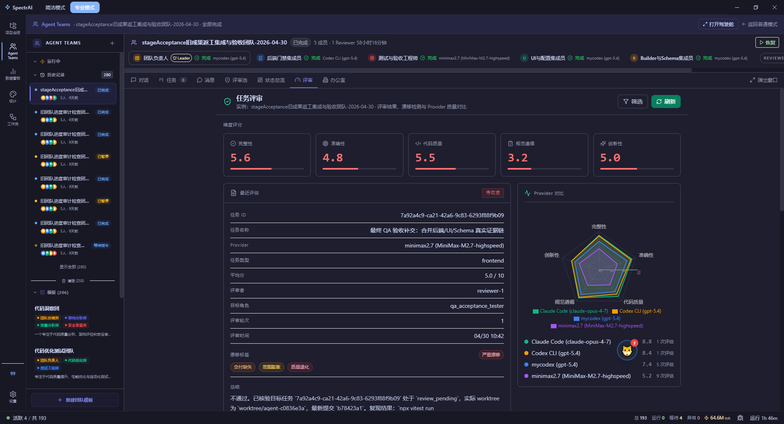Image resolution: width=784 pixels, height=424 pixels.
Task: Expand list via 显示全部 (280)
Action: (73, 267)
